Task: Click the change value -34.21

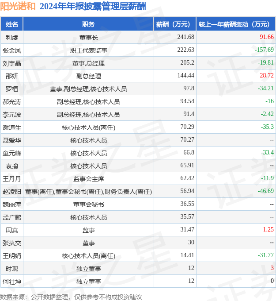Action: click(x=266, y=88)
